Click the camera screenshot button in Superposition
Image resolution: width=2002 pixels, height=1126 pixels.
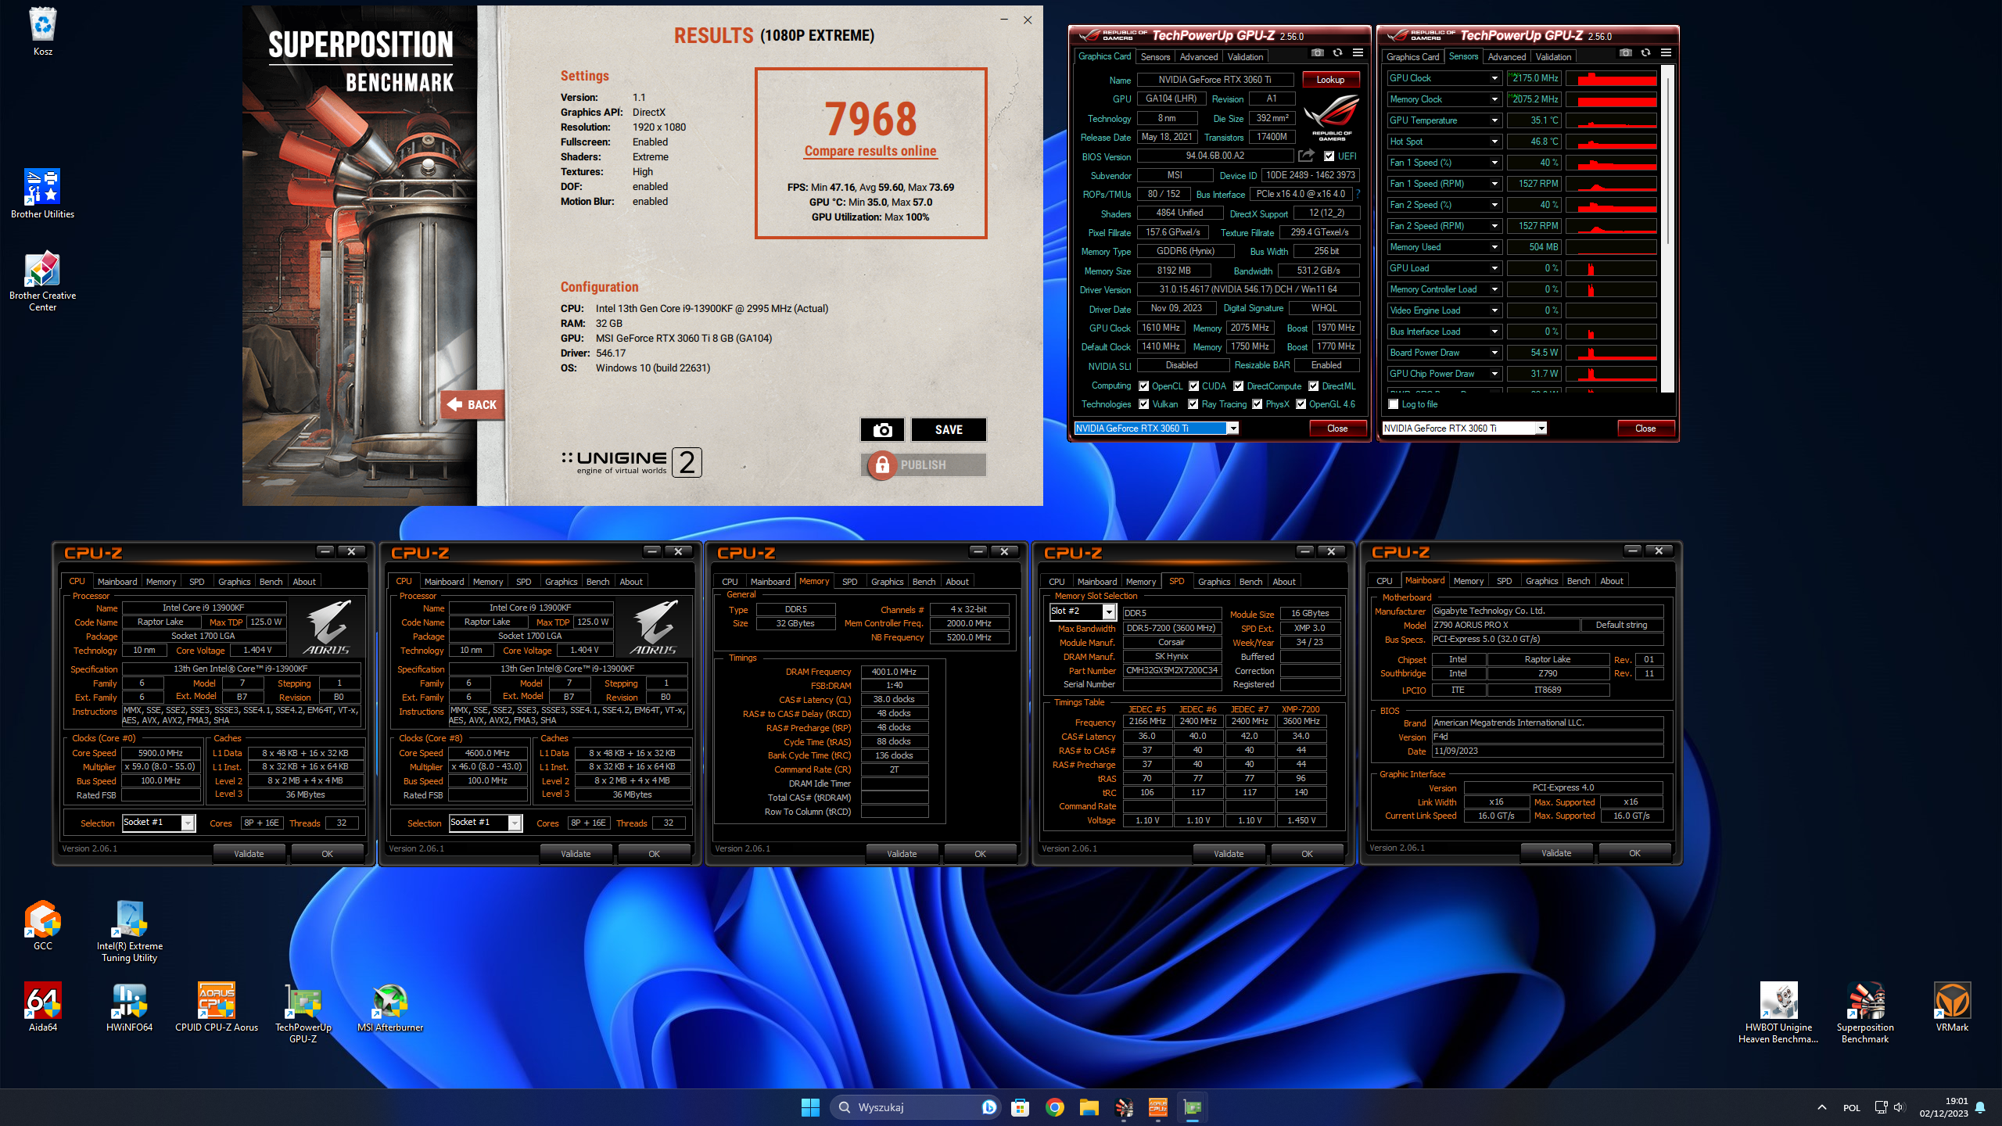(882, 429)
